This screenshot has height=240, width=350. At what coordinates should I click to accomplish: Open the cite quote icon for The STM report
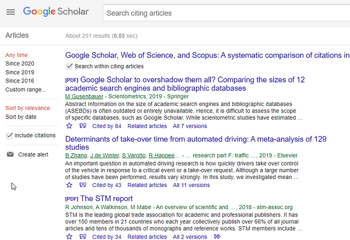(83, 236)
